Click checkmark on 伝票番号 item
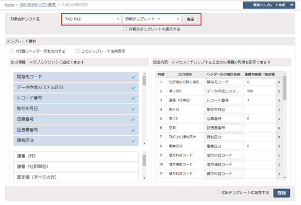This screenshot has width=301, height=205. (x=133, y=119)
